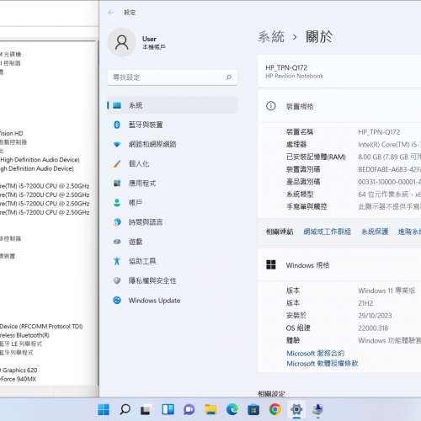Open the 系統 settings category
421x421 pixels.
point(173,105)
